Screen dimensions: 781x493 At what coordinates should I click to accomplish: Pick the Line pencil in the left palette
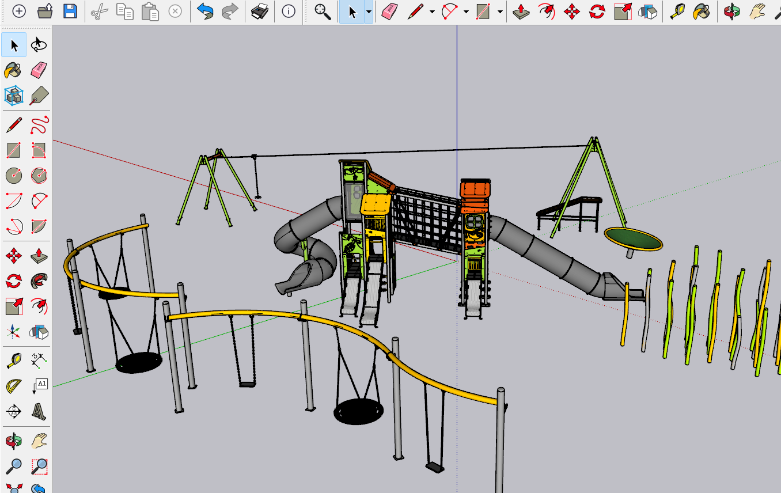click(x=14, y=125)
